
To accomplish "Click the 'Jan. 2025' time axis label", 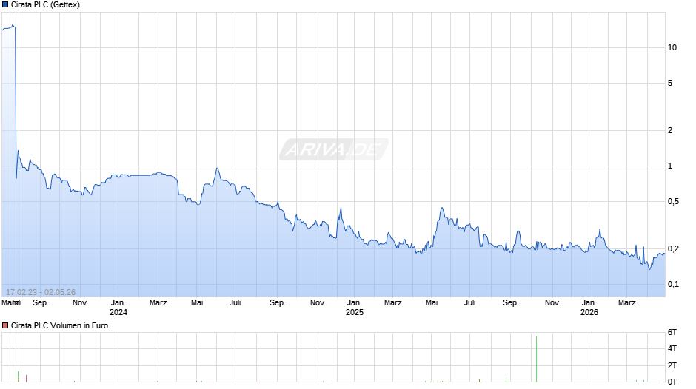I will pos(354,308).
